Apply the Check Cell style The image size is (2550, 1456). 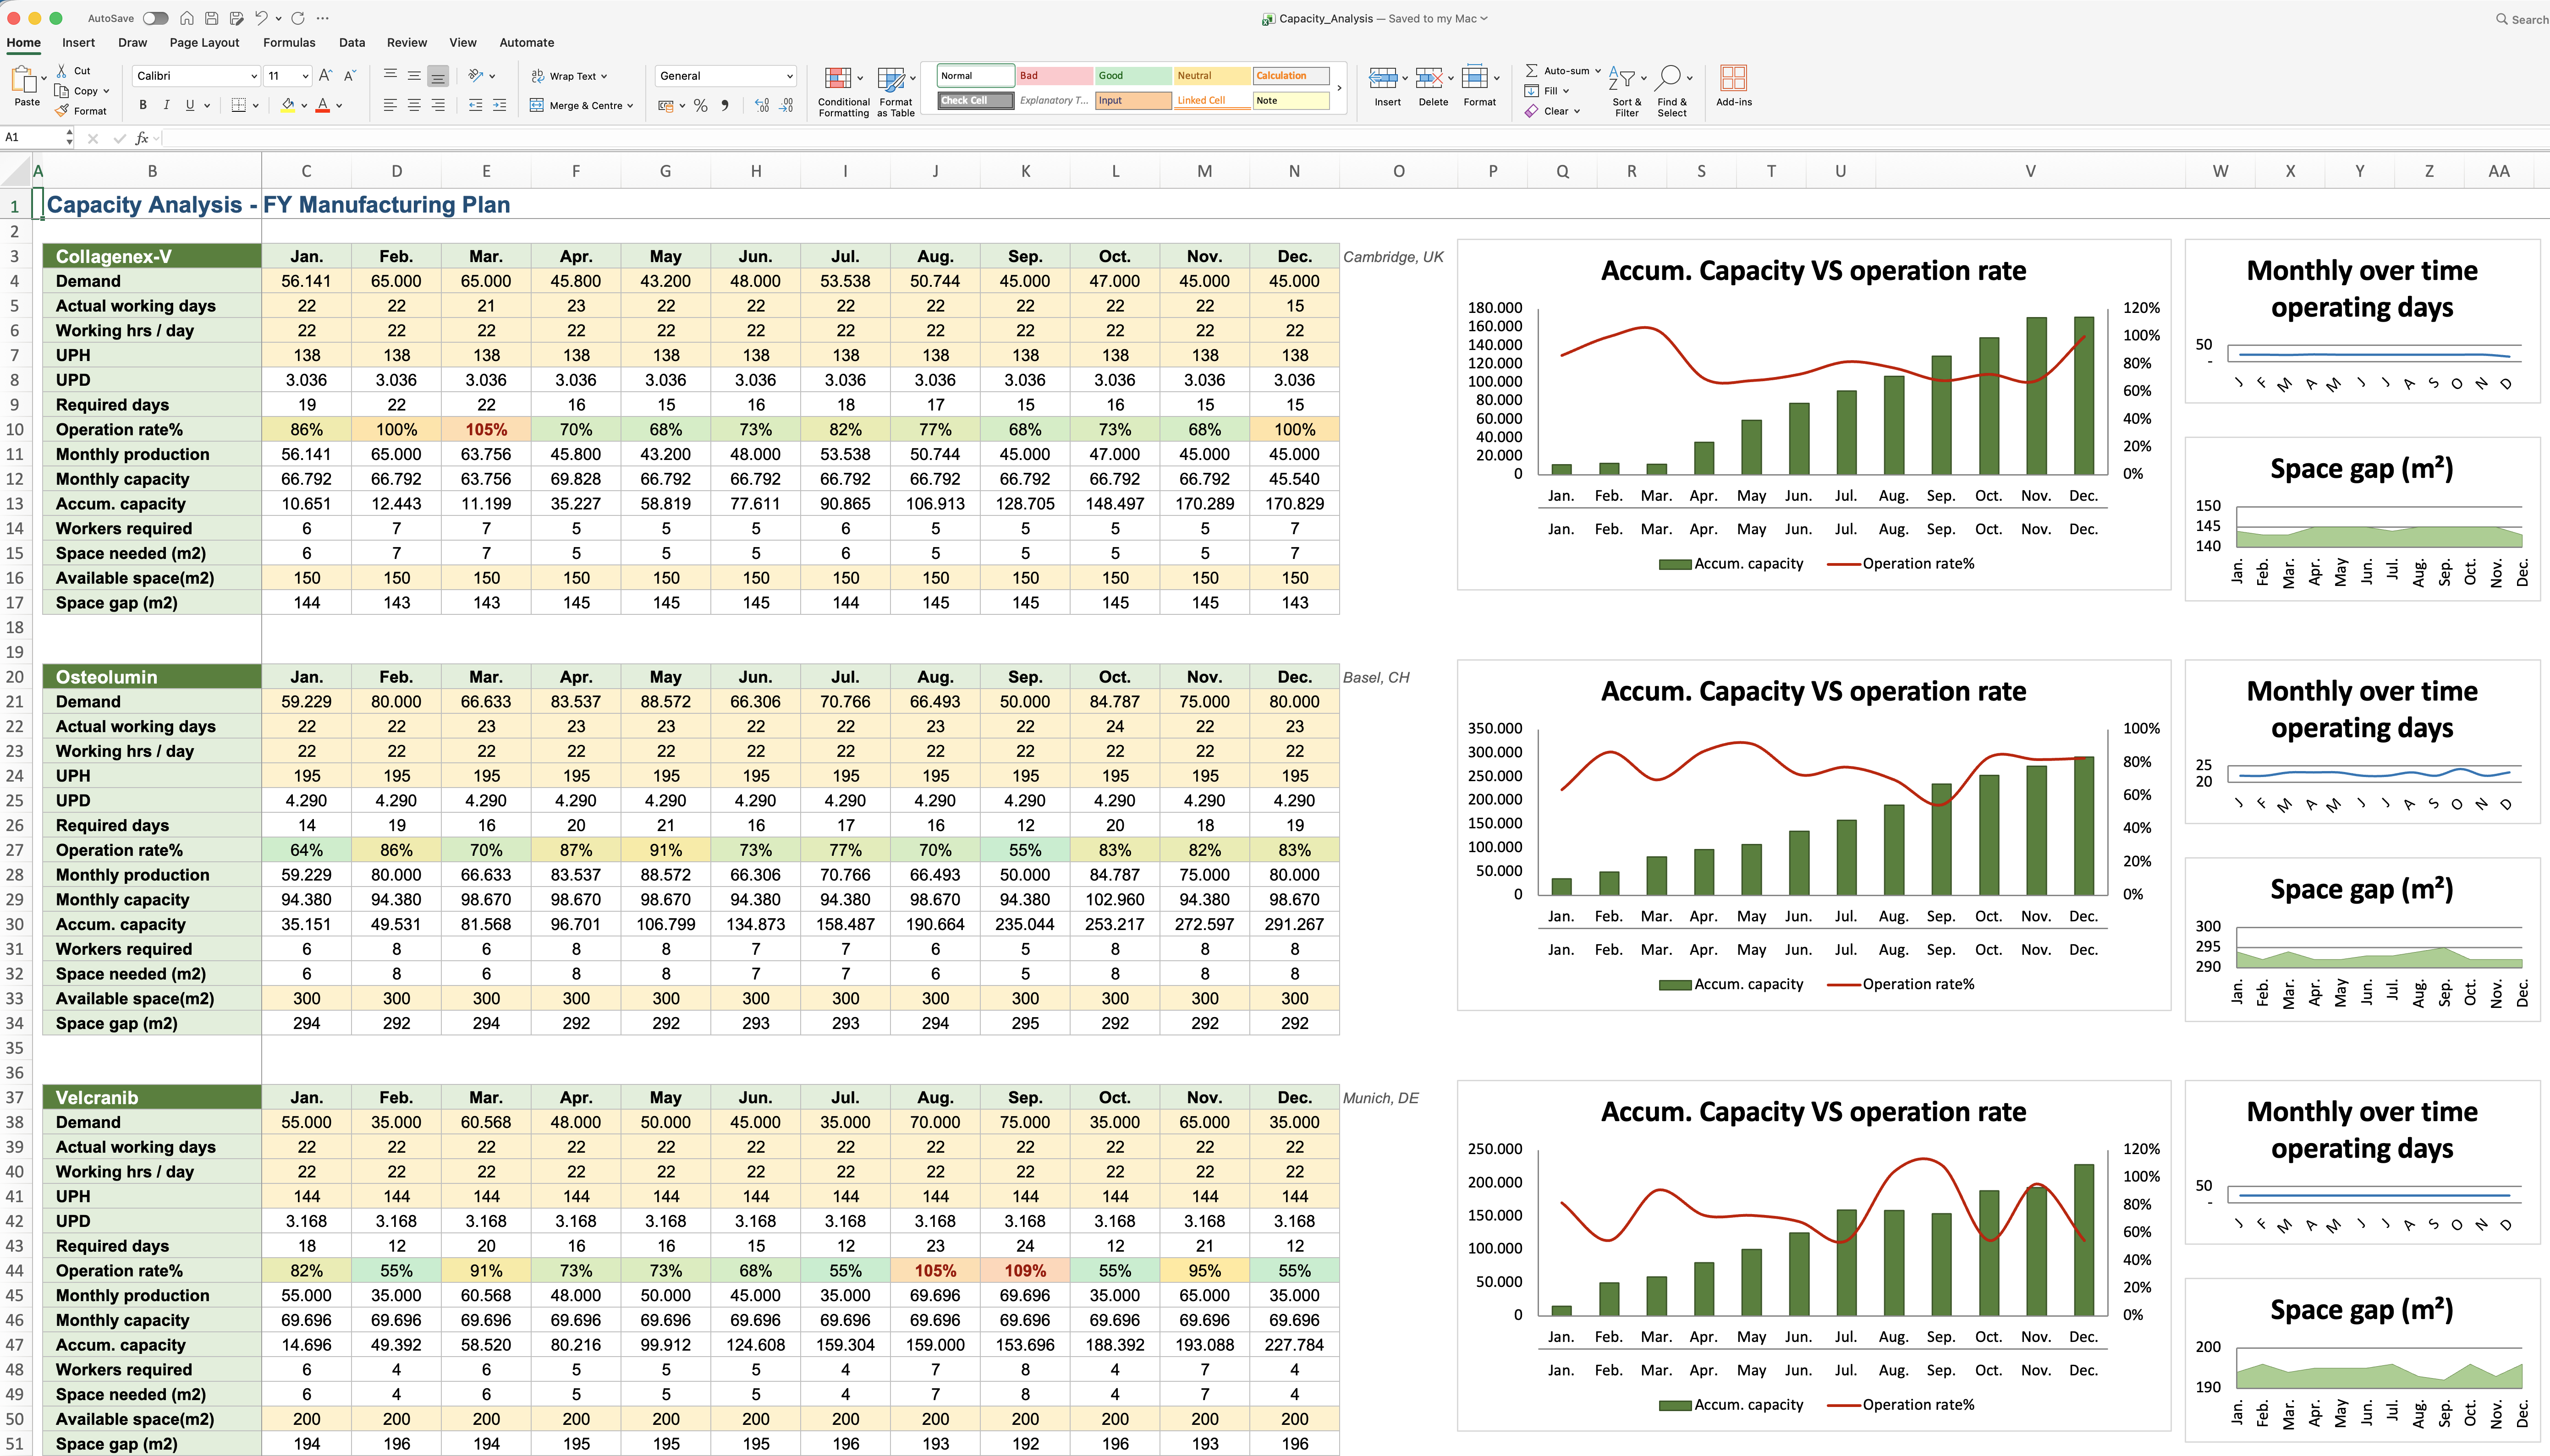[976, 100]
